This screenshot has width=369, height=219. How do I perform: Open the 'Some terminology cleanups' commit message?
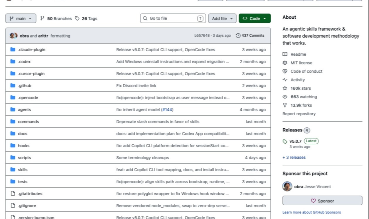coord(143,158)
